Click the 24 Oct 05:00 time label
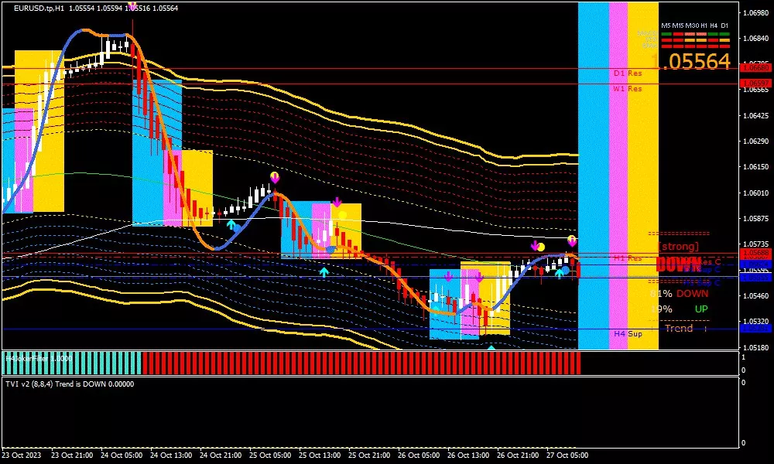Image resolution: width=774 pixels, height=464 pixels. click(122, 455)
